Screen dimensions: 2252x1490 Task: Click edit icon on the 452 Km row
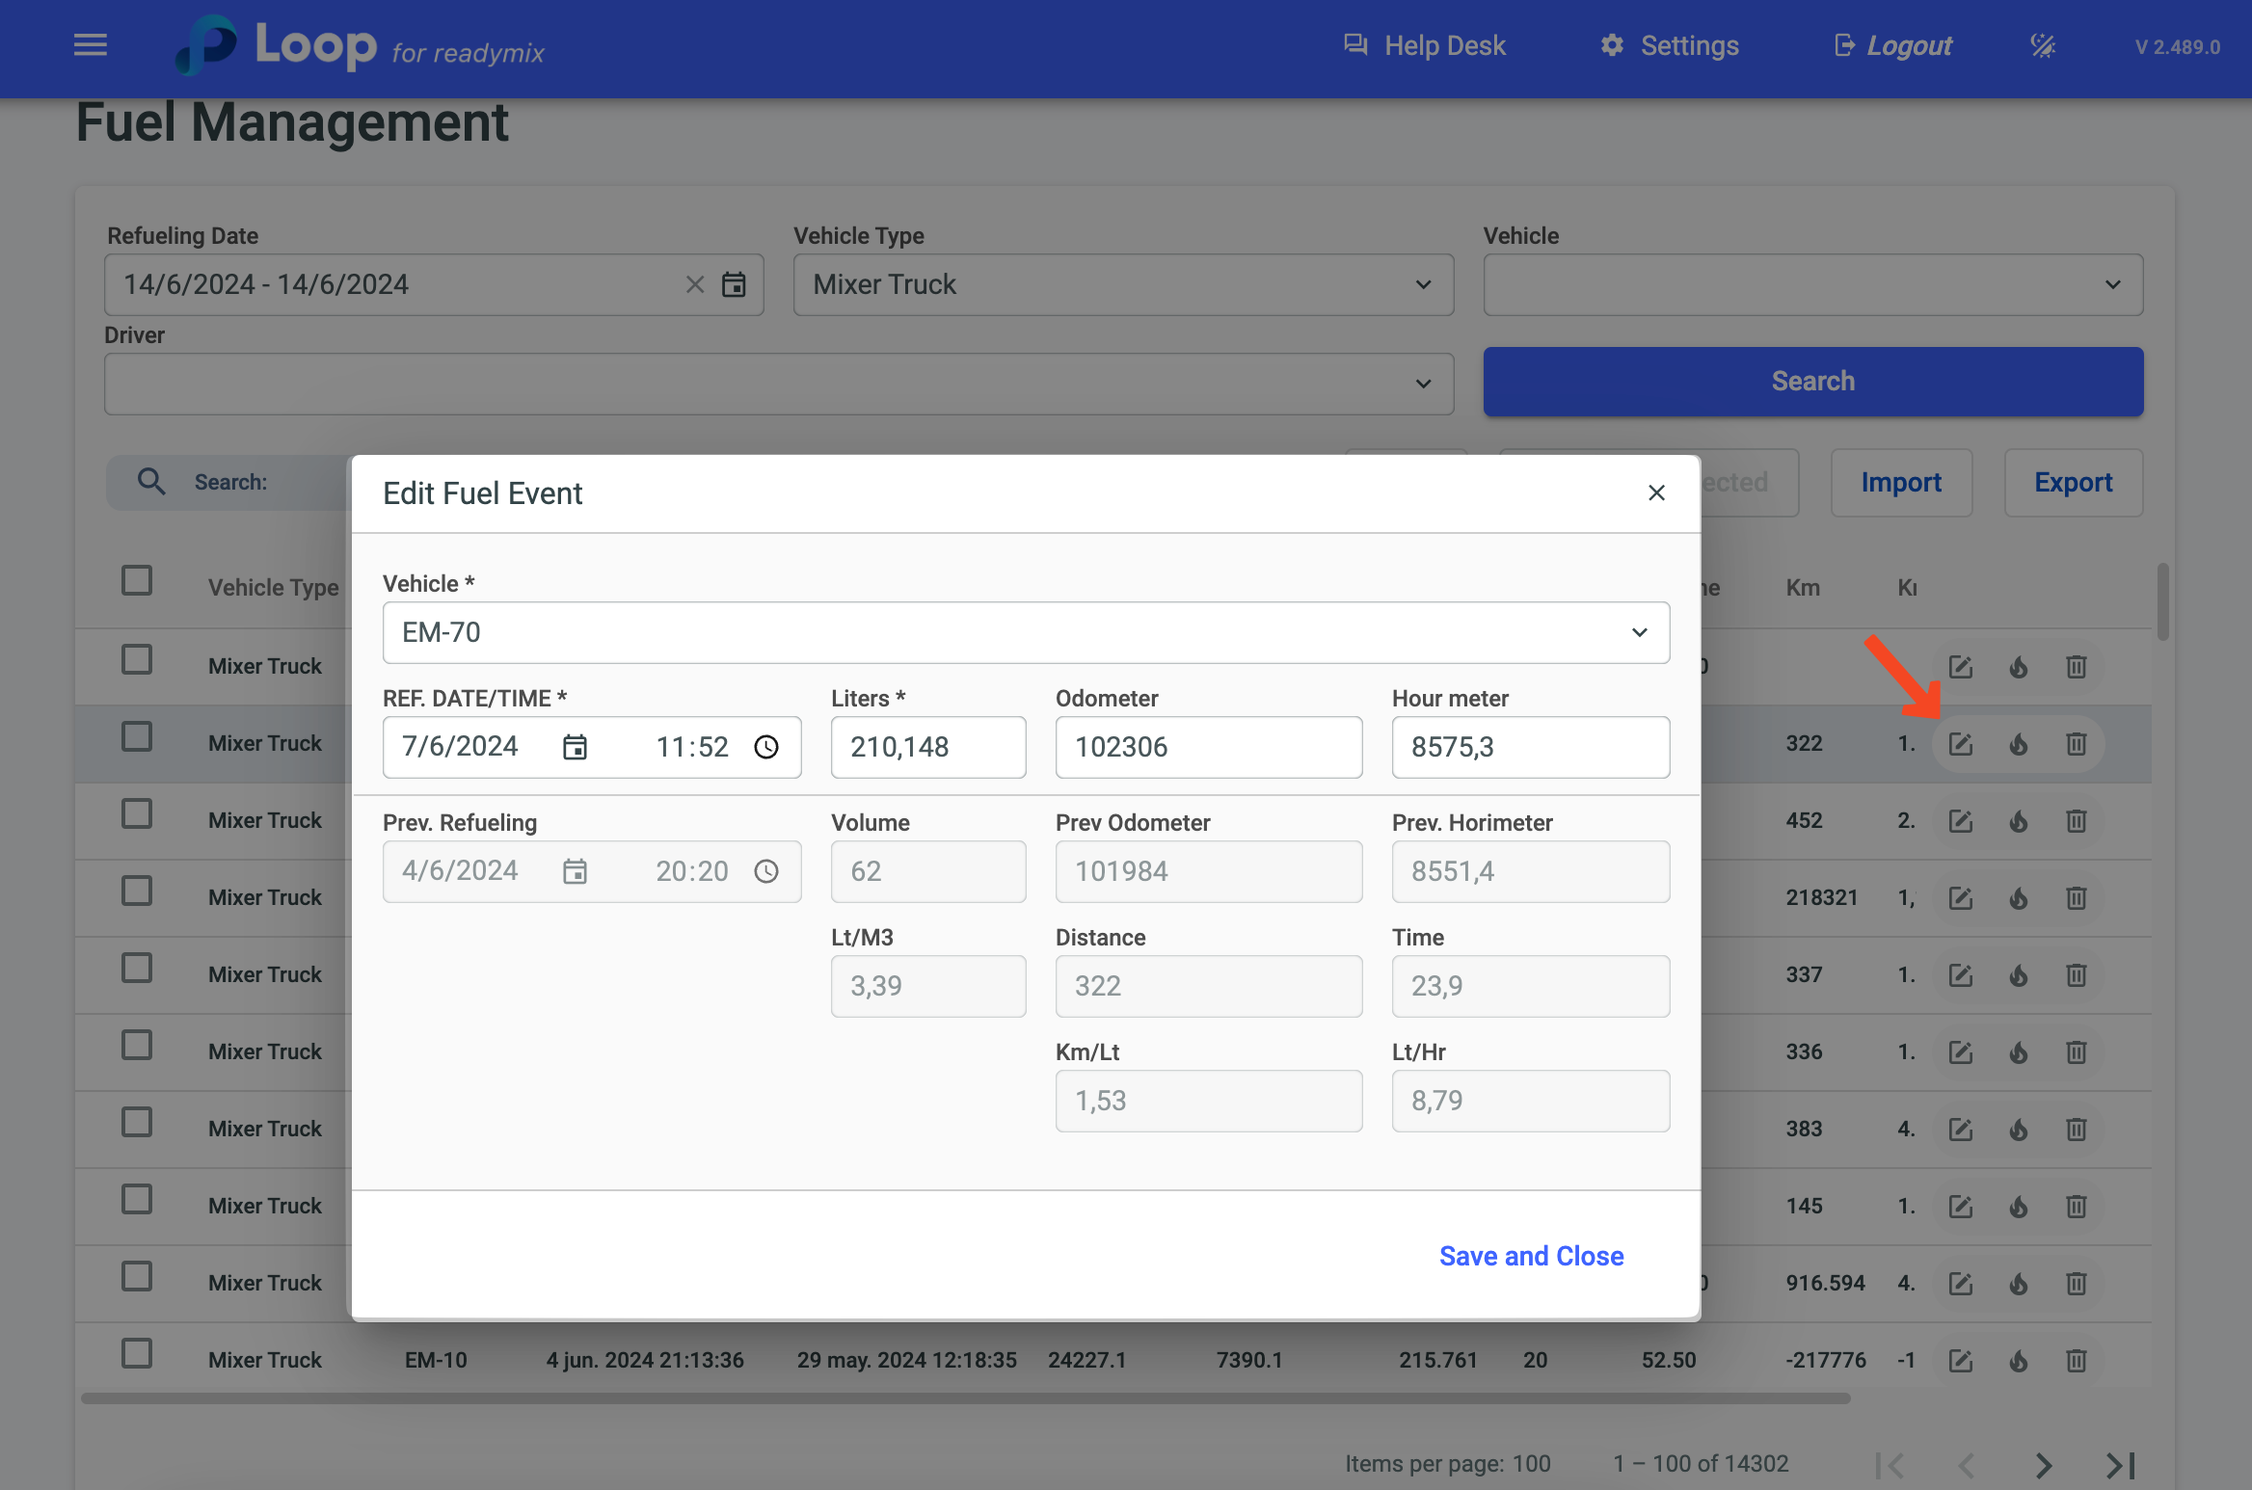[1961, 821]
